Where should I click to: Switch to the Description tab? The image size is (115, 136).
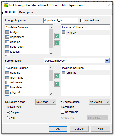tap(26, 12)
